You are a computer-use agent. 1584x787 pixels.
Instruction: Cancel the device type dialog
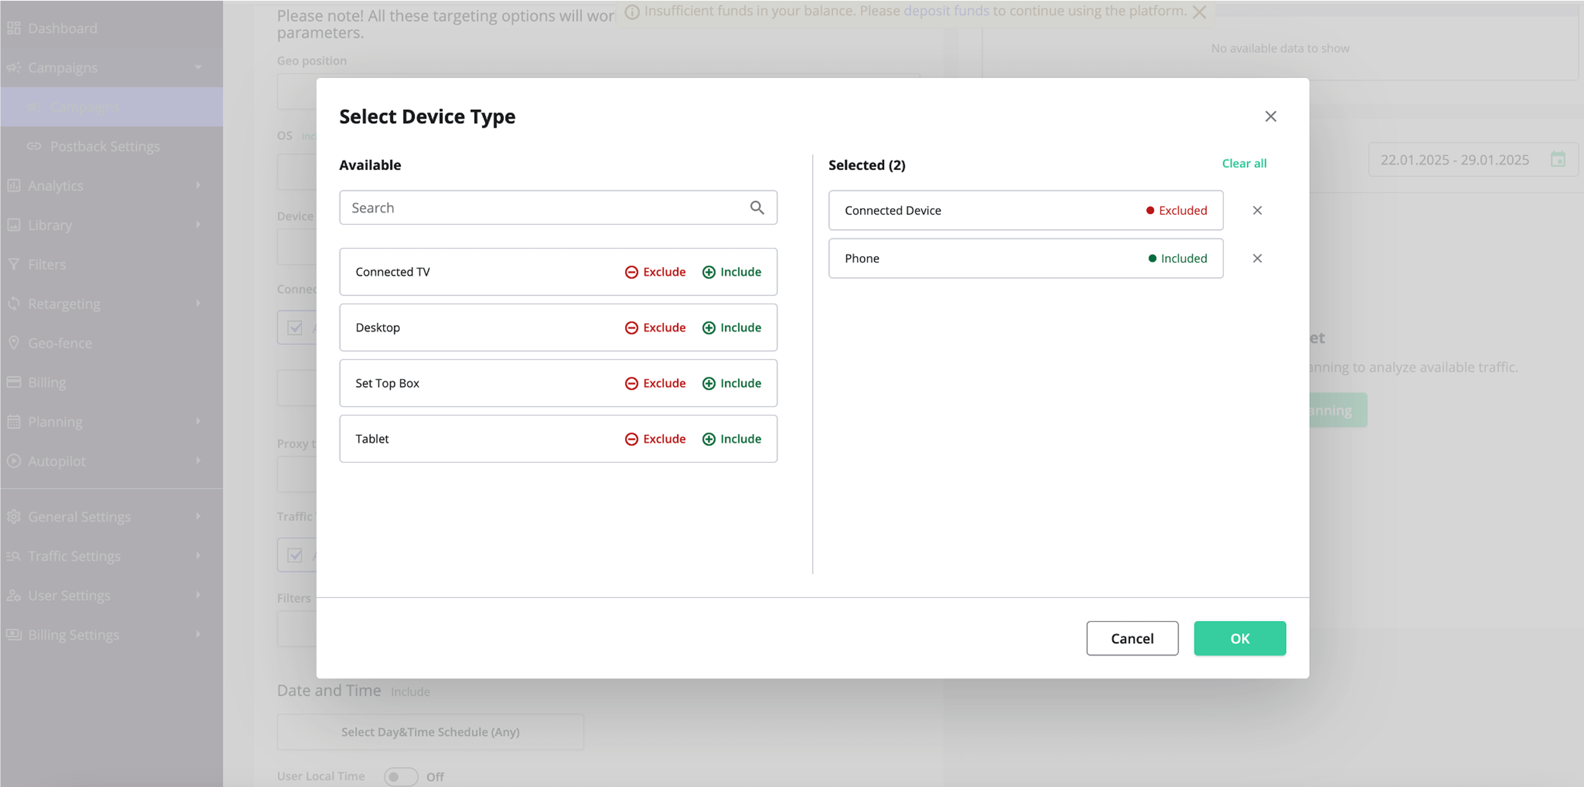[1132, 638]
